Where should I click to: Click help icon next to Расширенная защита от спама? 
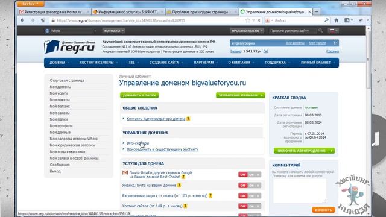(x=210, y=195)
